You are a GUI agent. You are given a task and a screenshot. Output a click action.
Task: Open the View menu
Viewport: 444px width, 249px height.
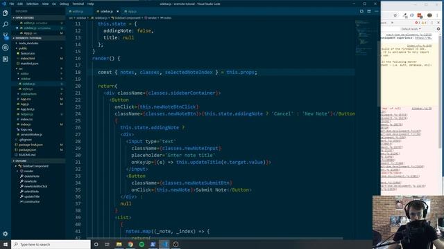(x=45, y=3)
